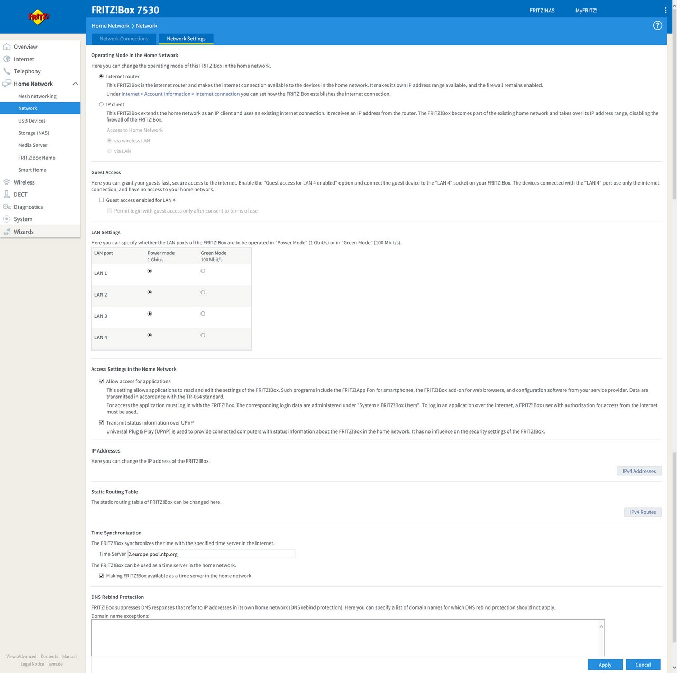Viewport: 677px width, 673px height.
Task: Click the Cancel button
Action: (x=643, y=665)
